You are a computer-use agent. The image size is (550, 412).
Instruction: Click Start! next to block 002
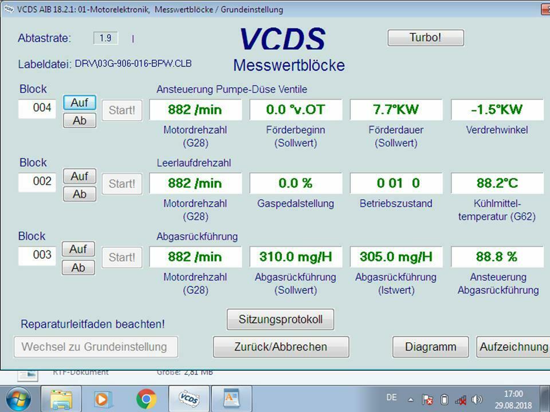point(122,184)
